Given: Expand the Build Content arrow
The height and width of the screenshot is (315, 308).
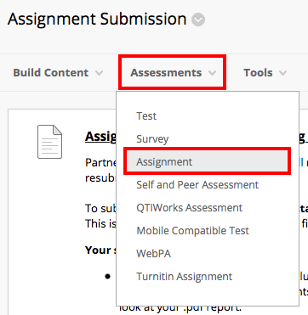Looking at the screenshot, I should 99,73.
